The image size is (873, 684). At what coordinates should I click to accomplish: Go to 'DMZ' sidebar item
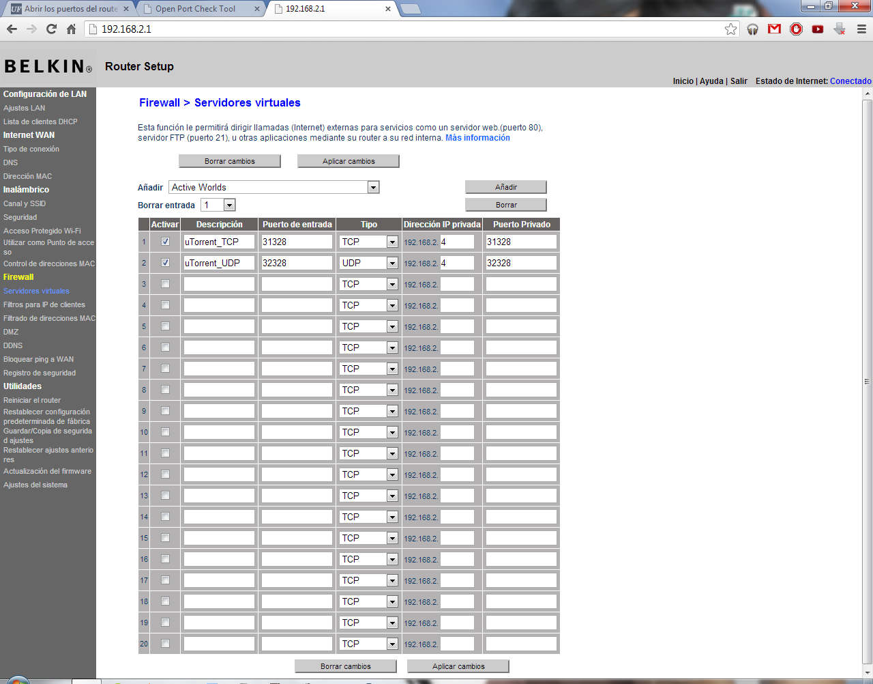click(11, 332)
